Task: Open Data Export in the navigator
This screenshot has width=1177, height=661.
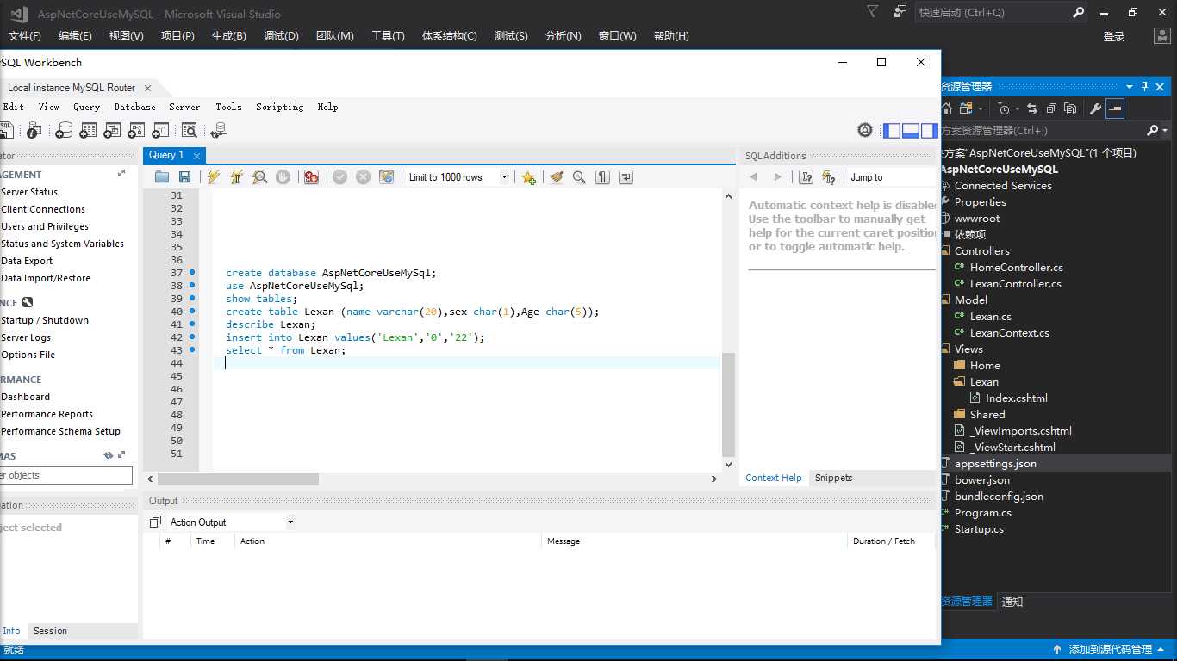Action: coord(27,261)
